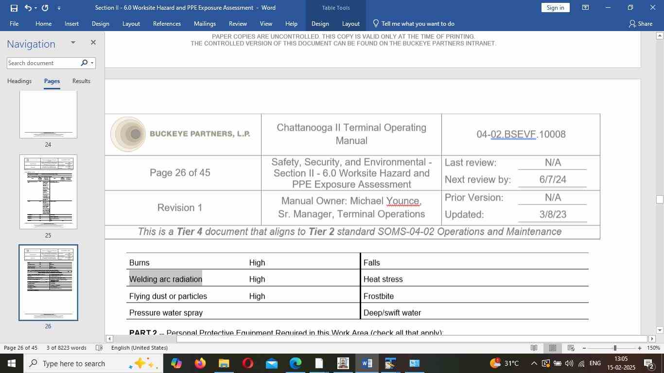Click the Redo/Repeat icon
The height and width of the screenshot is (373, 664).
[45, 8]
